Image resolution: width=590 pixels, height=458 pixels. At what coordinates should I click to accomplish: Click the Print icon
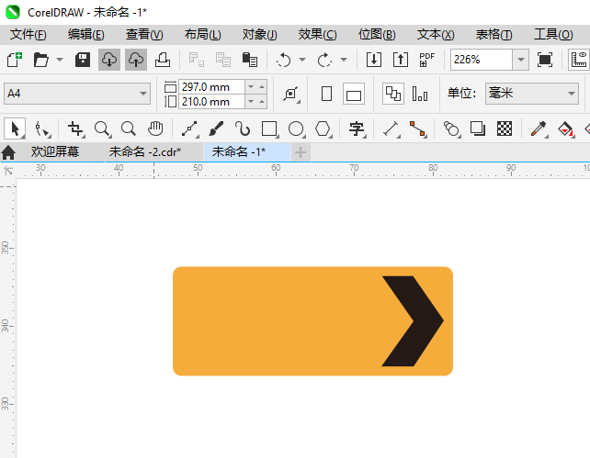pyautogui.click(x=163, y=60)
